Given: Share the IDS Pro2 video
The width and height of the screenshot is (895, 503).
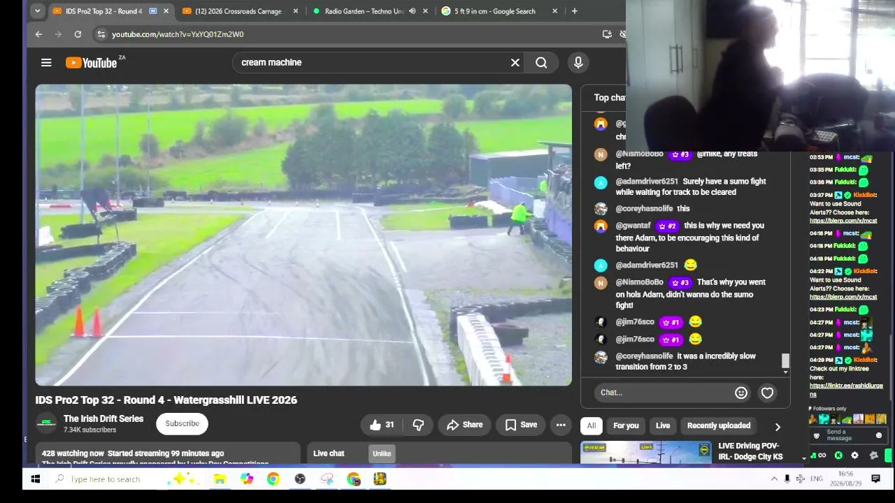Looking at the screenshot, I should [x=465, y=425].
